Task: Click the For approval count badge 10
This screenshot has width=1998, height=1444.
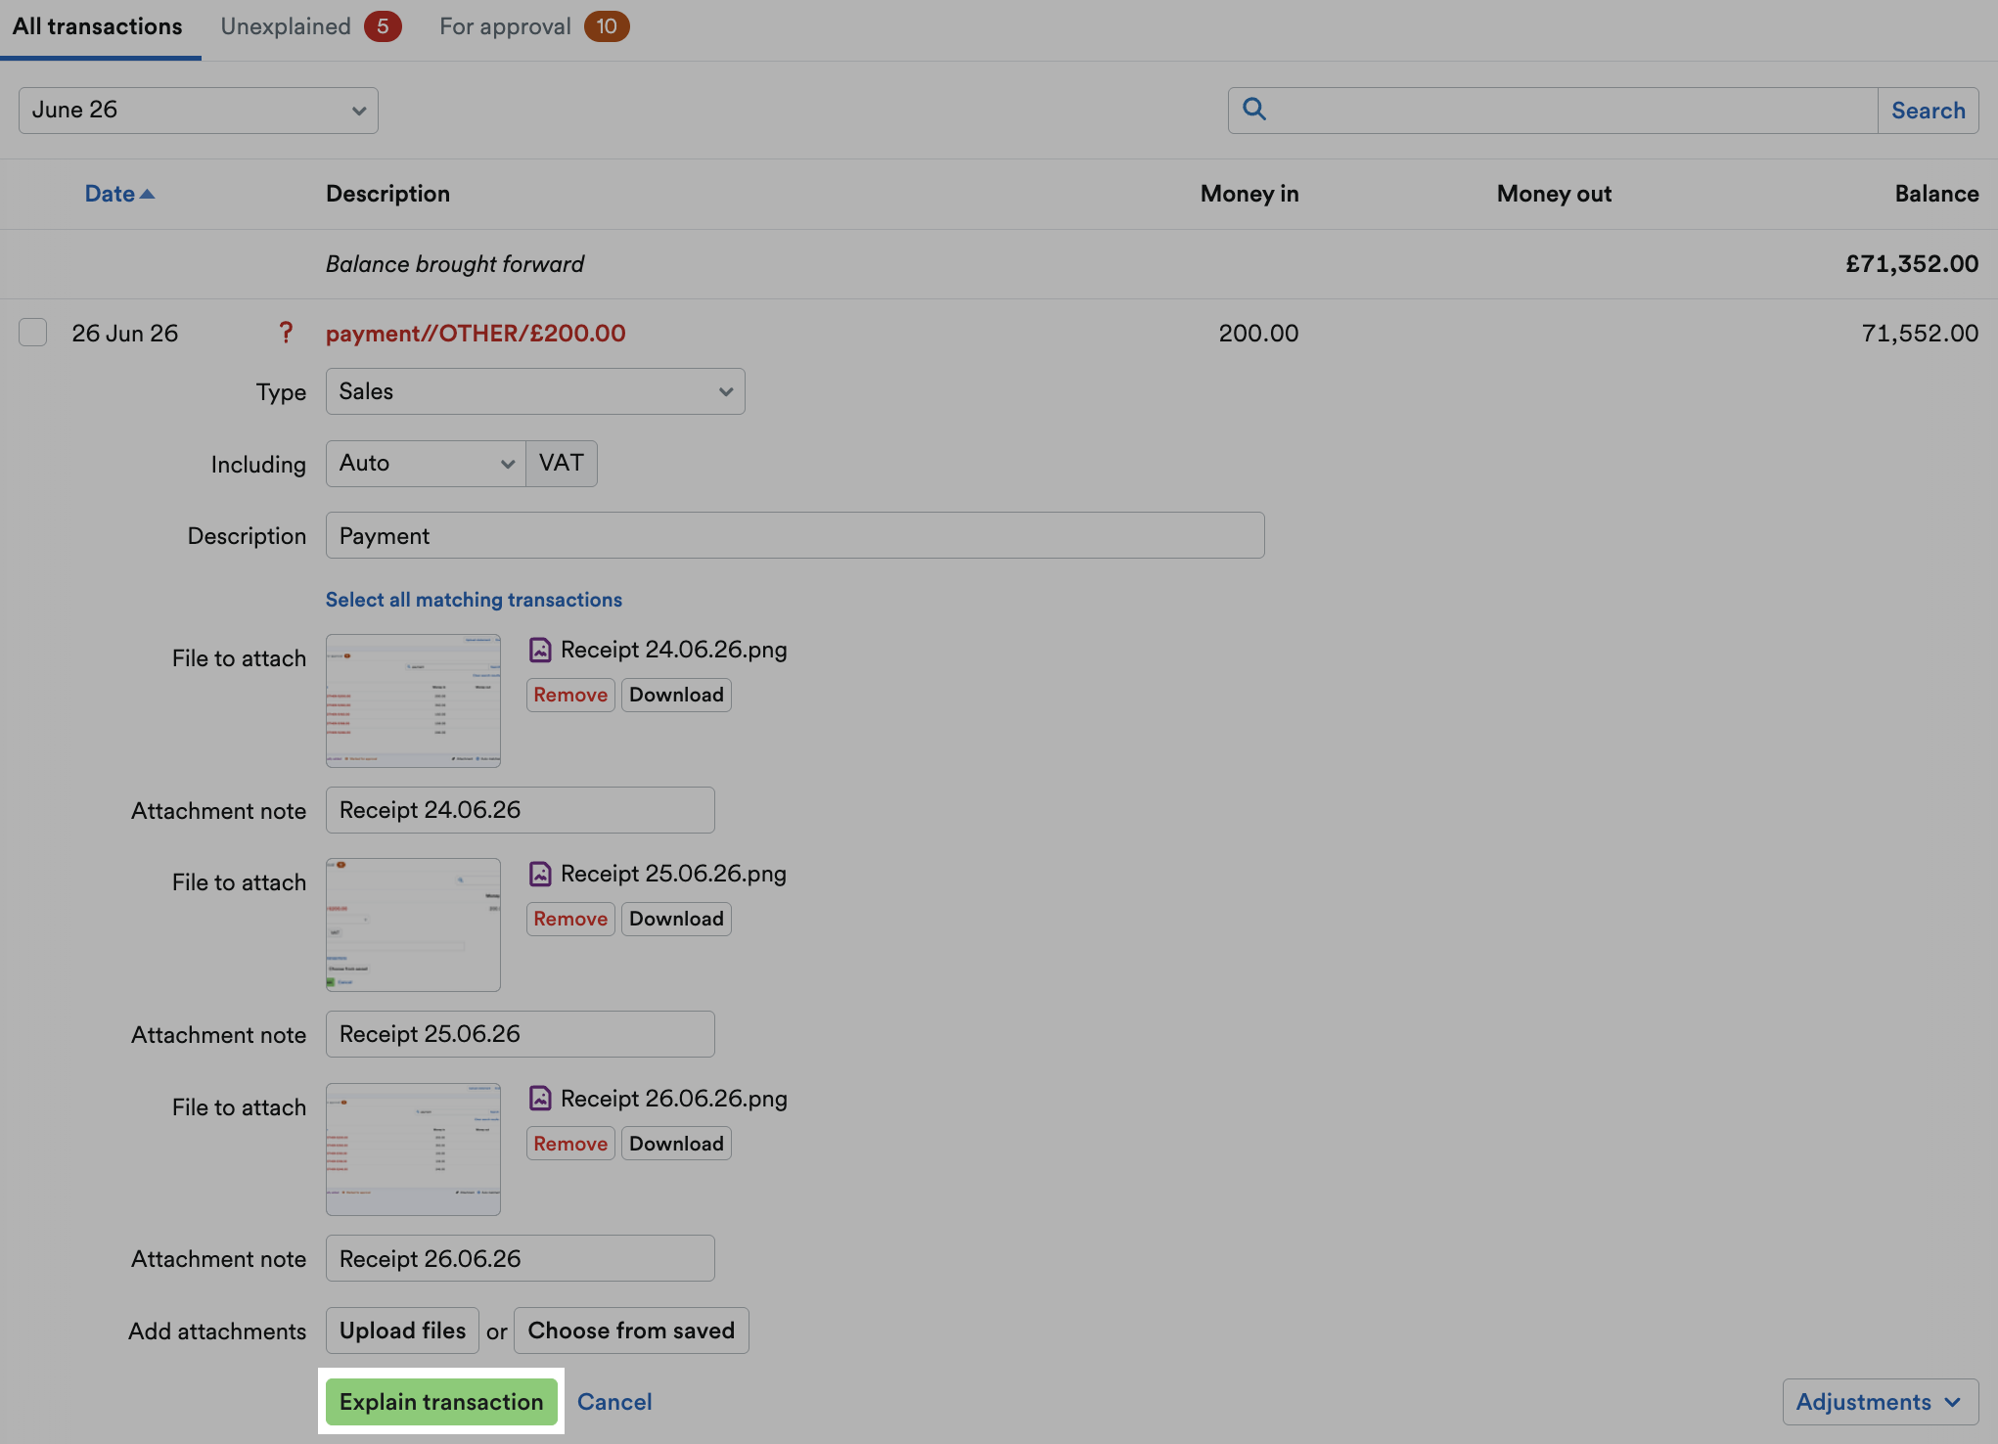Action: click(x=607, y=26)
